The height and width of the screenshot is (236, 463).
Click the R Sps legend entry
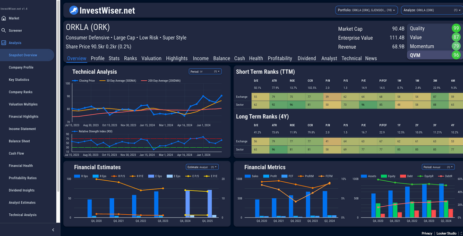coord(81,176)
